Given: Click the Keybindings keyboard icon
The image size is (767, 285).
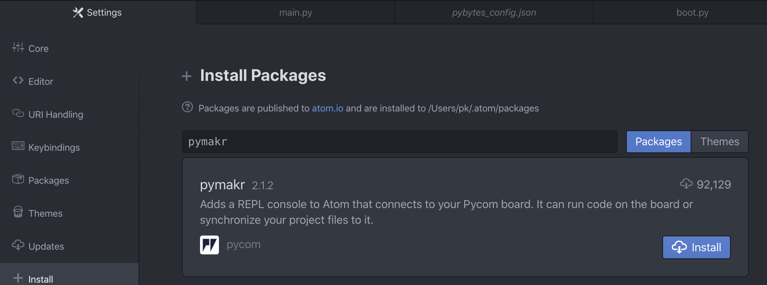Looking at the screenshot, I should tap(18, 146).
